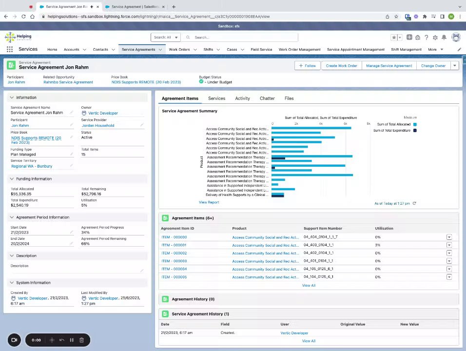Collapse the Information section
The image size is (466, 351).
point(12,97)
